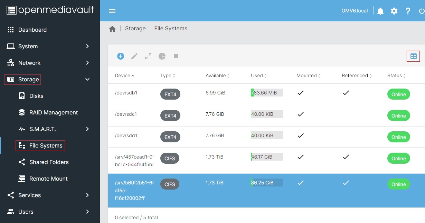Viewport: 425px width, 223px height.
Task: Collapse the Storage section in sidebar
Action: pyautogui.click(x=87, y=79)
